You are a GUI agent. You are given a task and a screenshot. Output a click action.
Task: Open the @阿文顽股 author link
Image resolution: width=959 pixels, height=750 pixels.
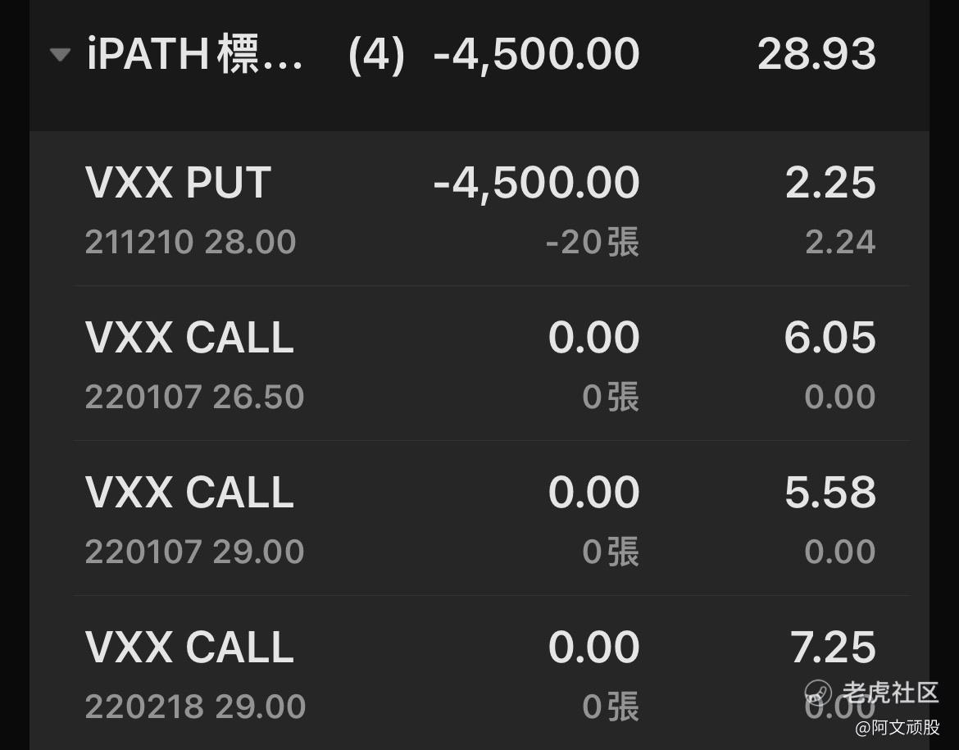coord(898,727)
